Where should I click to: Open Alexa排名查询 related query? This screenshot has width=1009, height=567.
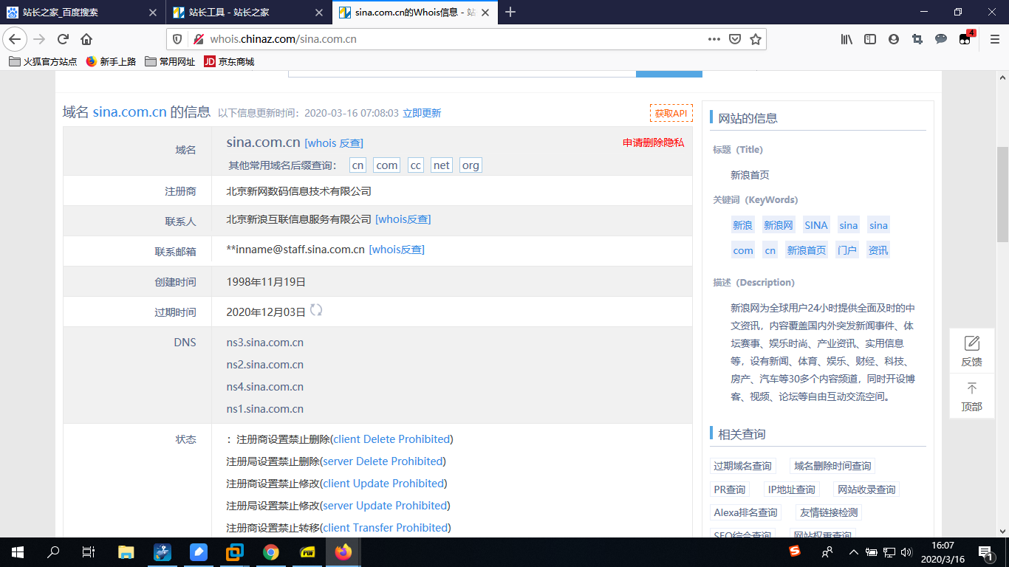(746, 512)
